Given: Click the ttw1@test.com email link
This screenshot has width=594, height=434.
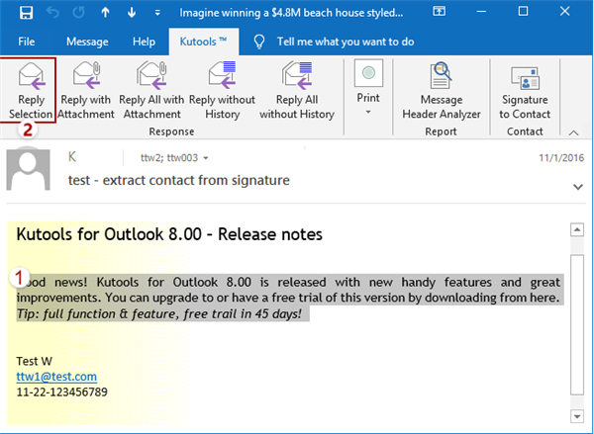Looking at the screenshot, I should [x=56, y=377].
